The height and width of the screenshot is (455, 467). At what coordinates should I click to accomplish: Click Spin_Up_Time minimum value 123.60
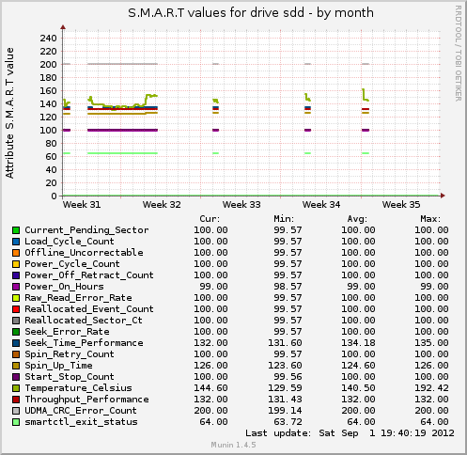(285, 366)
